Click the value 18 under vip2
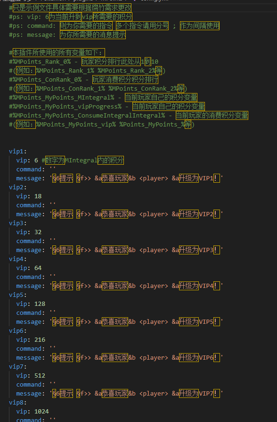Viewport: 277px width, 422px height. point(38,196)
